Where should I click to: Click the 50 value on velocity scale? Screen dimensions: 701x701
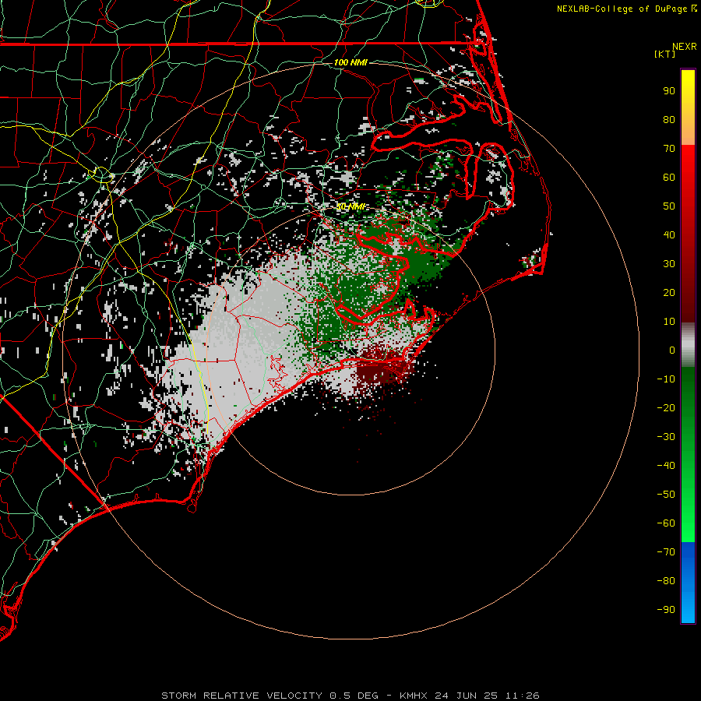point(669,206)
